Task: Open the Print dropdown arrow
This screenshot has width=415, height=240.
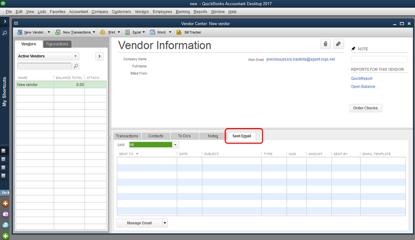Action: [119, 32]
